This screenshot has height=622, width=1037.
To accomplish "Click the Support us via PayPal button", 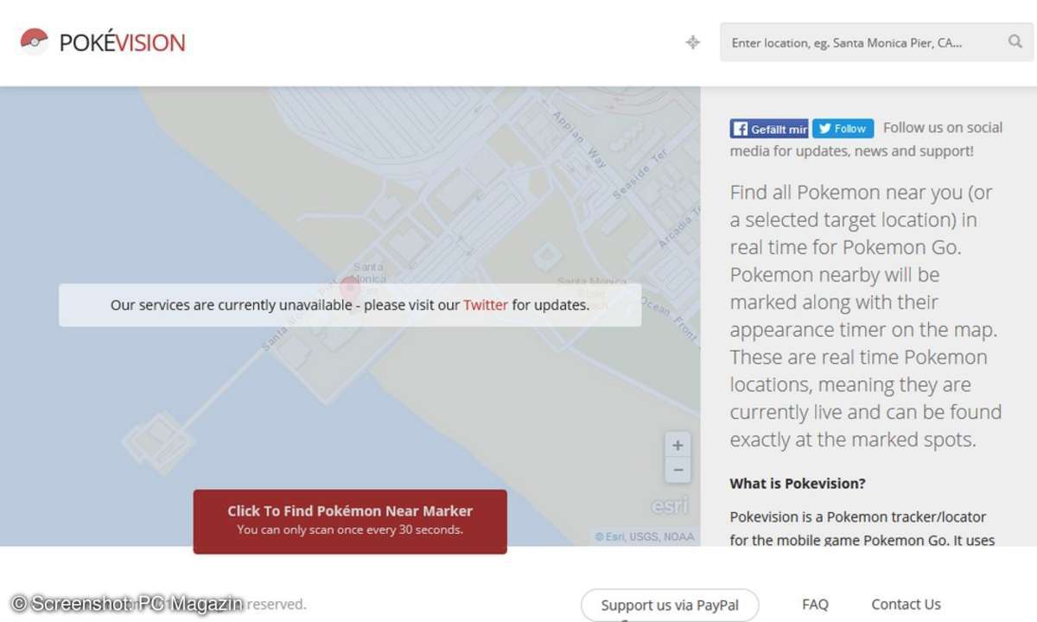I will 670,605.
